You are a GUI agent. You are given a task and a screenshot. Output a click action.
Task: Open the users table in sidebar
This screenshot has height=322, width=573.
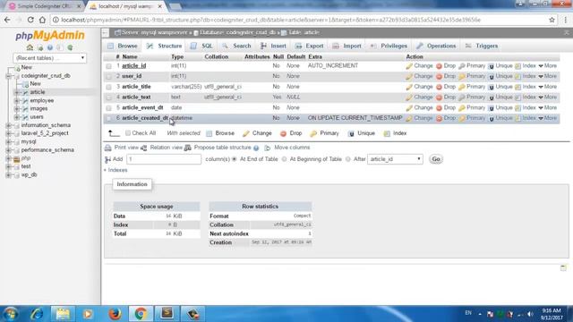tap(37, 117)
